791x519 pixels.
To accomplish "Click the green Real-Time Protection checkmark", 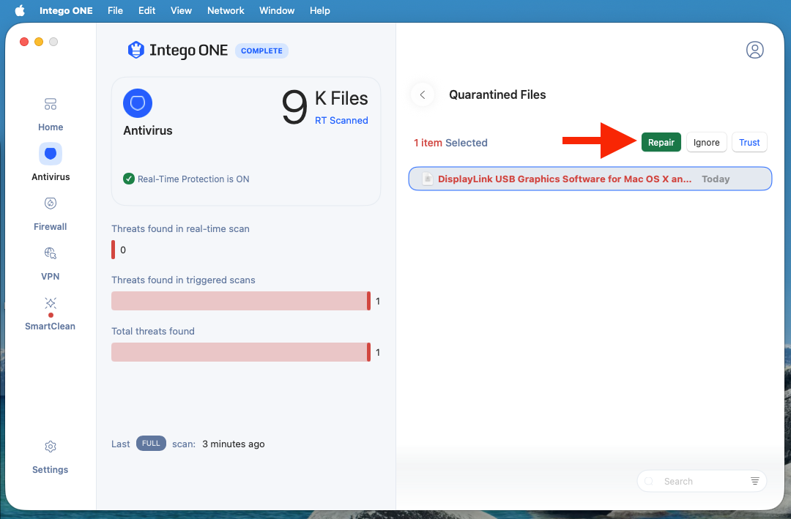I will 129,179.
